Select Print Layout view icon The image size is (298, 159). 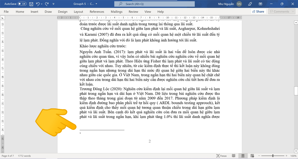[243, 156]
